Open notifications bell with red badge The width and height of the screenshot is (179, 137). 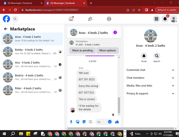[165, 19]
